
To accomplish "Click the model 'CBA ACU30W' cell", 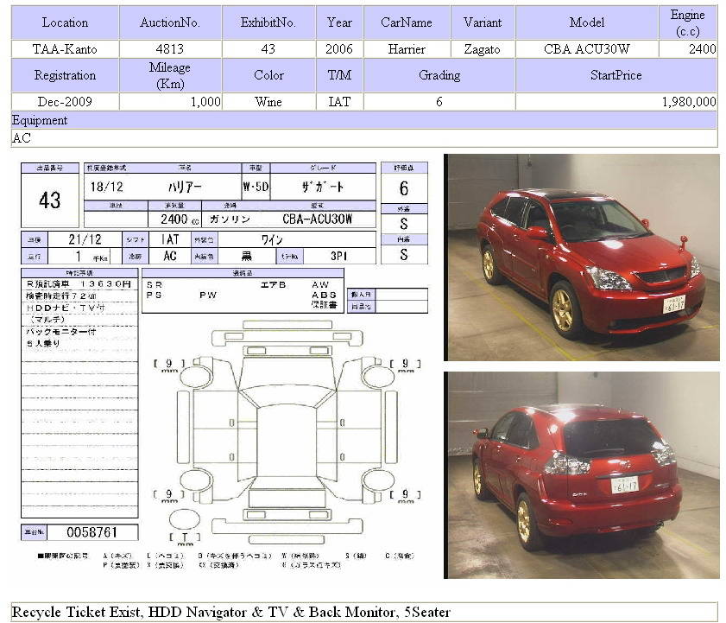I will click(x=587, y=49).
